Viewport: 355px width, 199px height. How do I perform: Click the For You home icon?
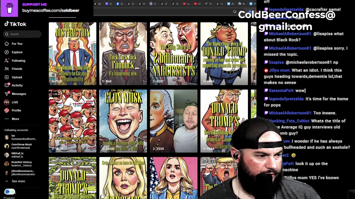pyautogui.click(x=7, y=44)
